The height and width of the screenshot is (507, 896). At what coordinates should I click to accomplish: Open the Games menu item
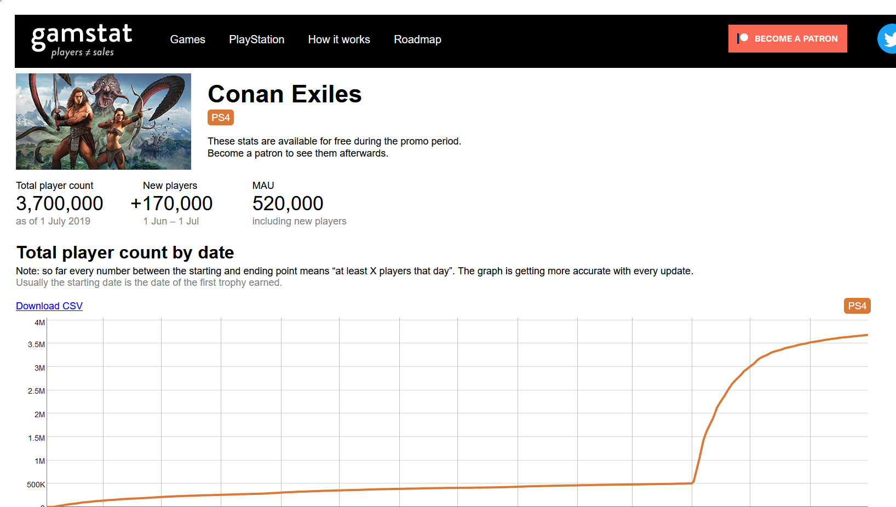point(187,39)
